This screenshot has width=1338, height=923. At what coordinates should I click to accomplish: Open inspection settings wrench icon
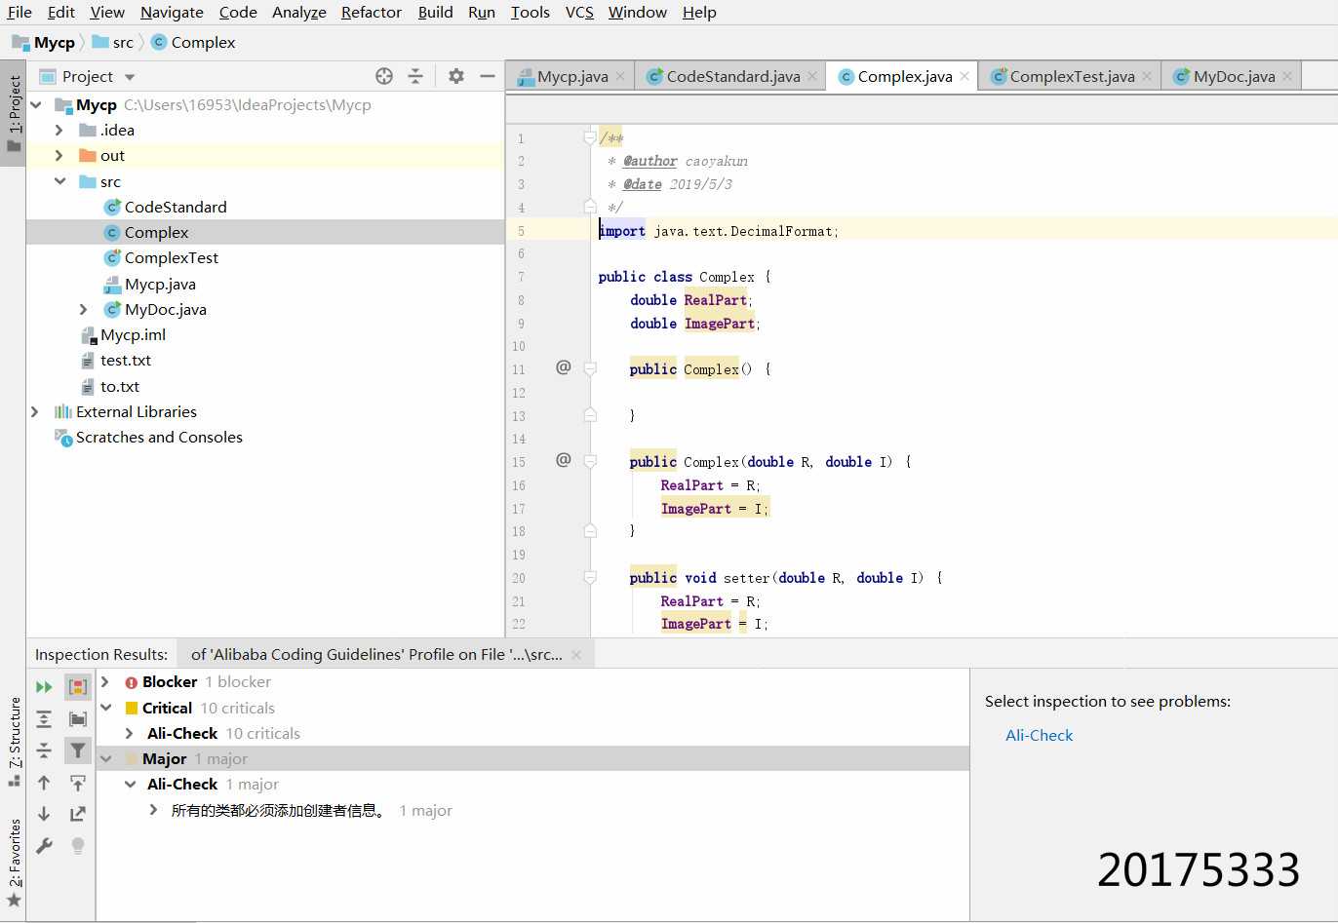(x=44, y=846)
